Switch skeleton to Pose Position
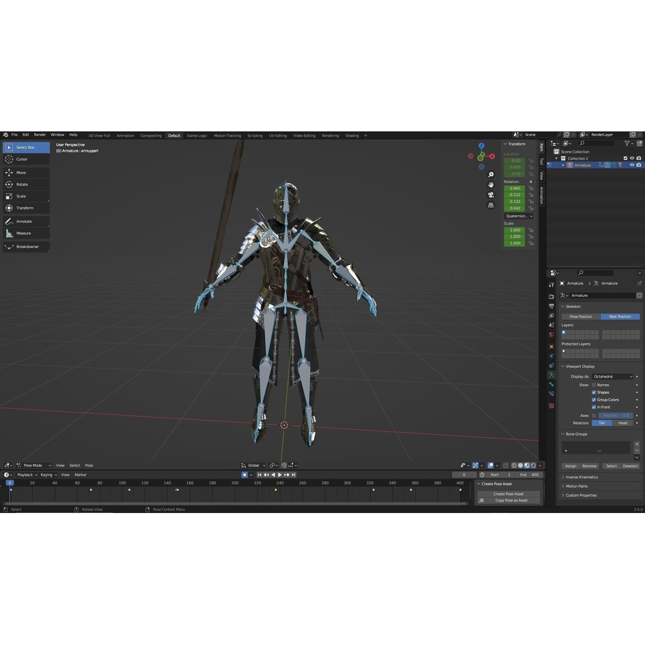Image resolution: width=645 pixels, height=645 pixels. click(x=581, y=317)
